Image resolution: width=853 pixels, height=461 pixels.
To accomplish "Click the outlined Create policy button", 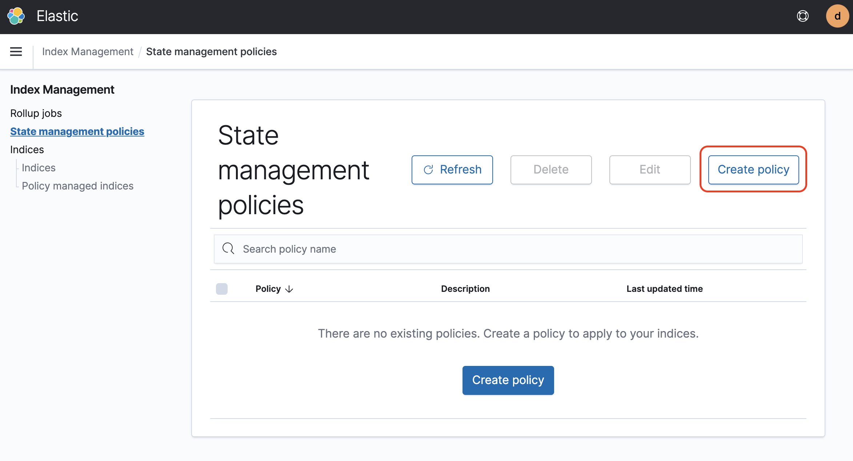I will pyautogui.click(x=753, y=170).
